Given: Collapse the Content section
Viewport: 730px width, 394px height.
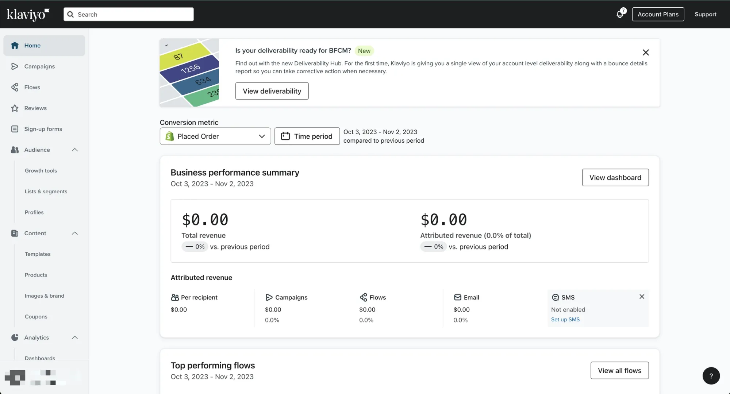Looking at the screenshot, I should [x=75, y=233].
